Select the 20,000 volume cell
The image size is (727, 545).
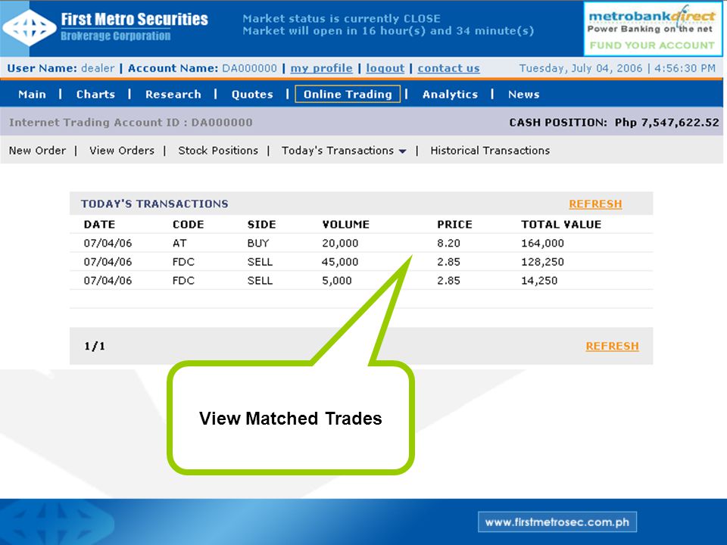(x=340, y=243)
